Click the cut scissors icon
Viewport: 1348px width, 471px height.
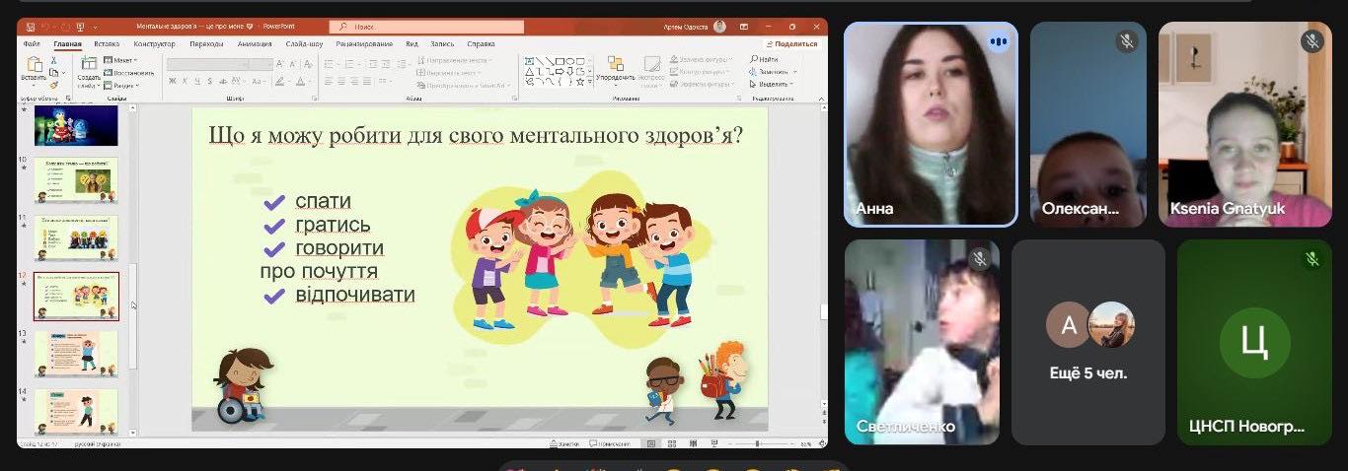(54, 60)
